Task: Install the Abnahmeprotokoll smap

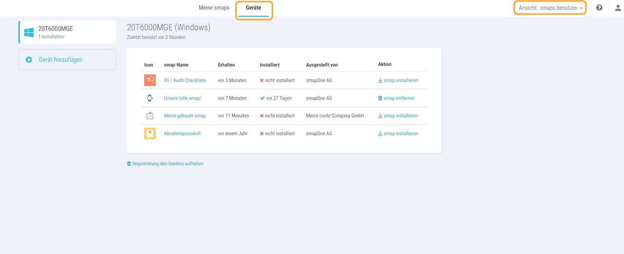Action: pos(398,133)
